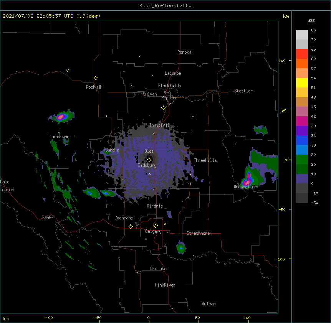331x323 pixels.
Task: Click the Banff label
Action: [48, 218]
